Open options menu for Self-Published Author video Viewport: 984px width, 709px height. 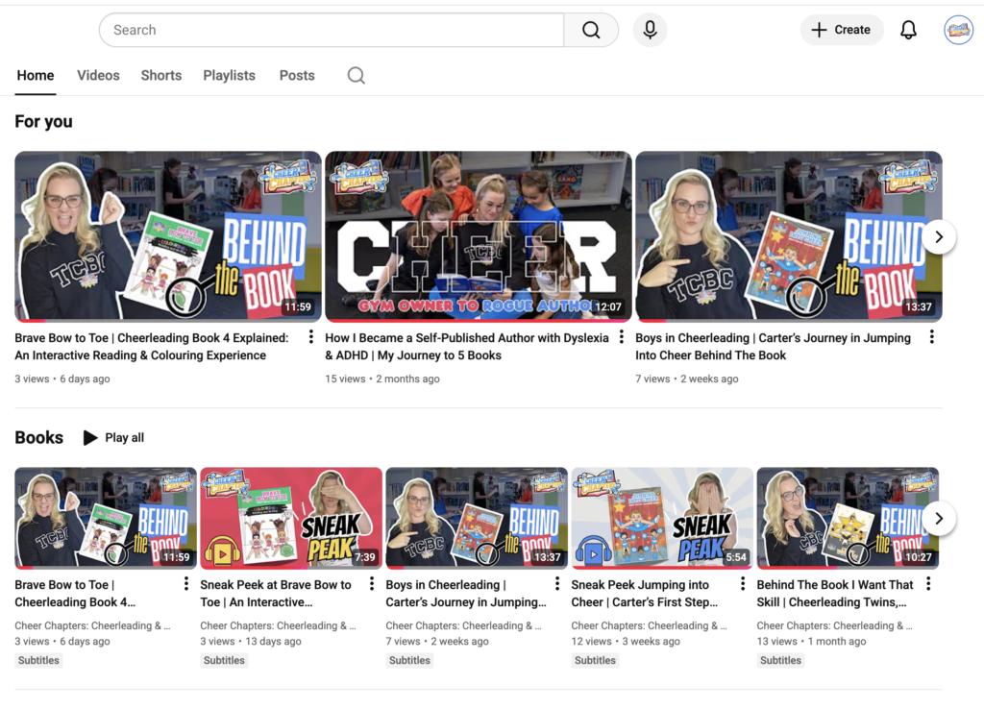click(622, 337)
